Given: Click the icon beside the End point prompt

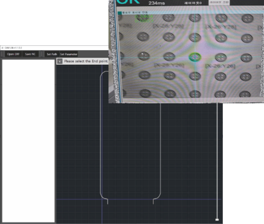Looking at the screenshot, I should 60,61.
